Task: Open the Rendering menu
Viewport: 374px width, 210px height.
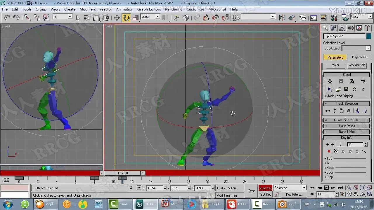Action: tap(174, 9)
